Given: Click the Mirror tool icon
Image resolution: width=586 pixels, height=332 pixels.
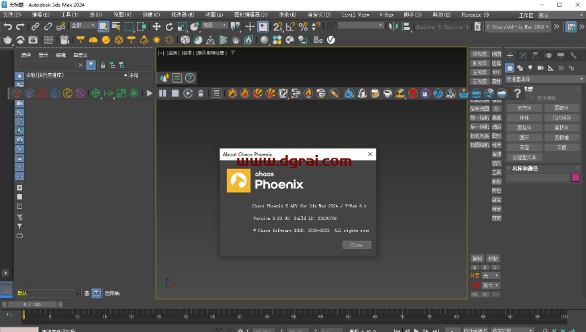Looking at the screenshot, I should pyautogui.click(x=393, y=27).
